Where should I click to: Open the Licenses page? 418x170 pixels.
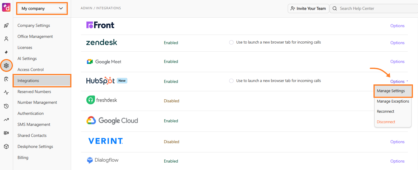point(25,47)
